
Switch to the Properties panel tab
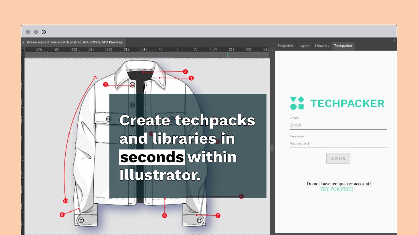(x=285, y=46)
